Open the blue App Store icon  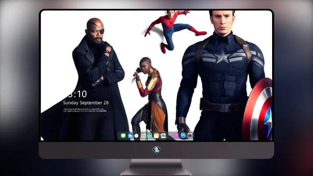click(x=183, y=136)
